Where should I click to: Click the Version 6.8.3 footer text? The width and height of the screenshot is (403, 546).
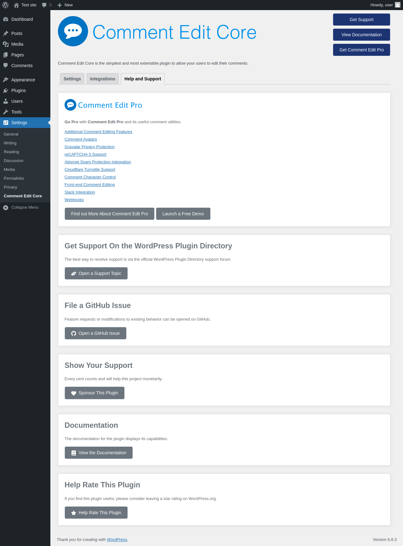click(x=385, y=540)
